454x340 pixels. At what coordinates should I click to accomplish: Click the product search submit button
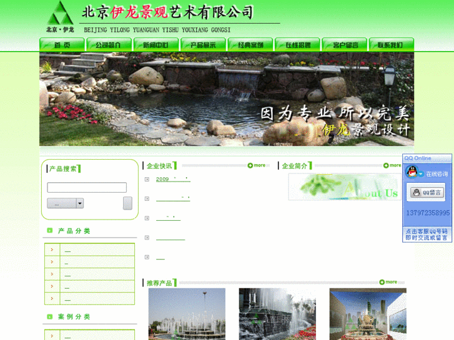click(127, 203)
